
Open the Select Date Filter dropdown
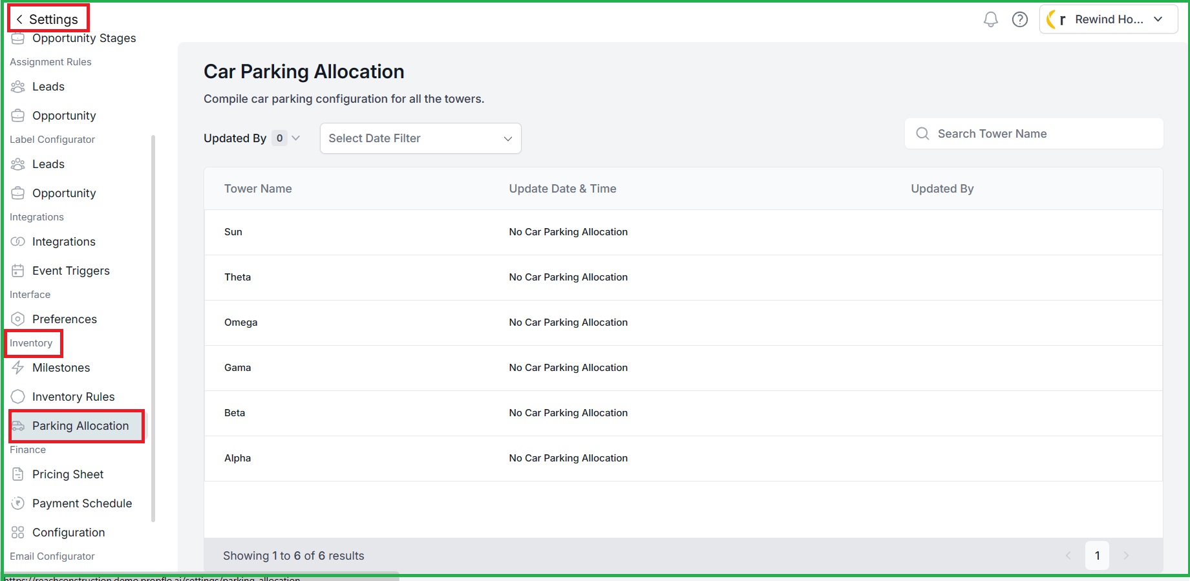tap(421, 138)
